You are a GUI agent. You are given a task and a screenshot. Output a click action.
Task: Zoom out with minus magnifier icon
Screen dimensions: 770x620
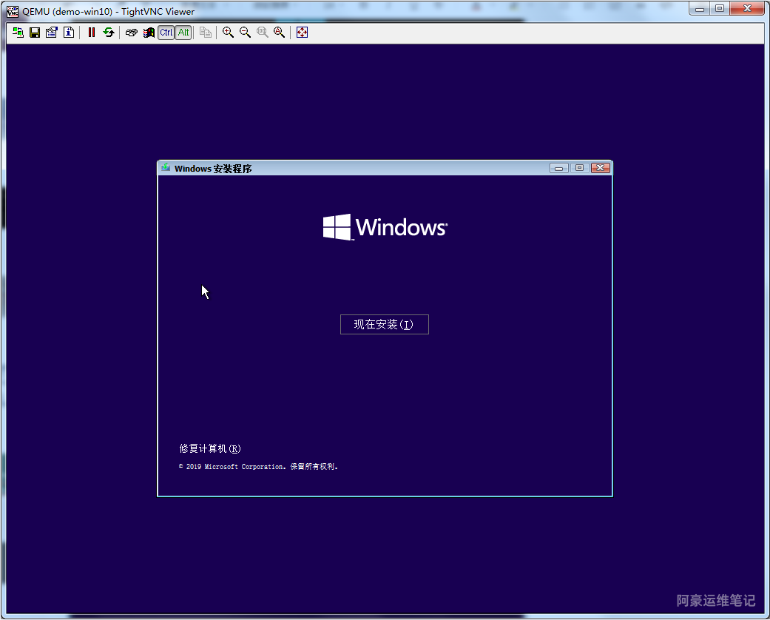coord(245,33)
